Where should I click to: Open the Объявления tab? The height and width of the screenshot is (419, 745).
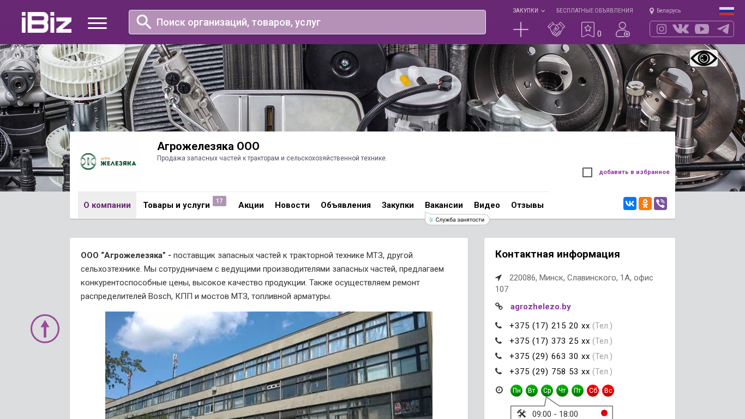click(x=346, y=205)
